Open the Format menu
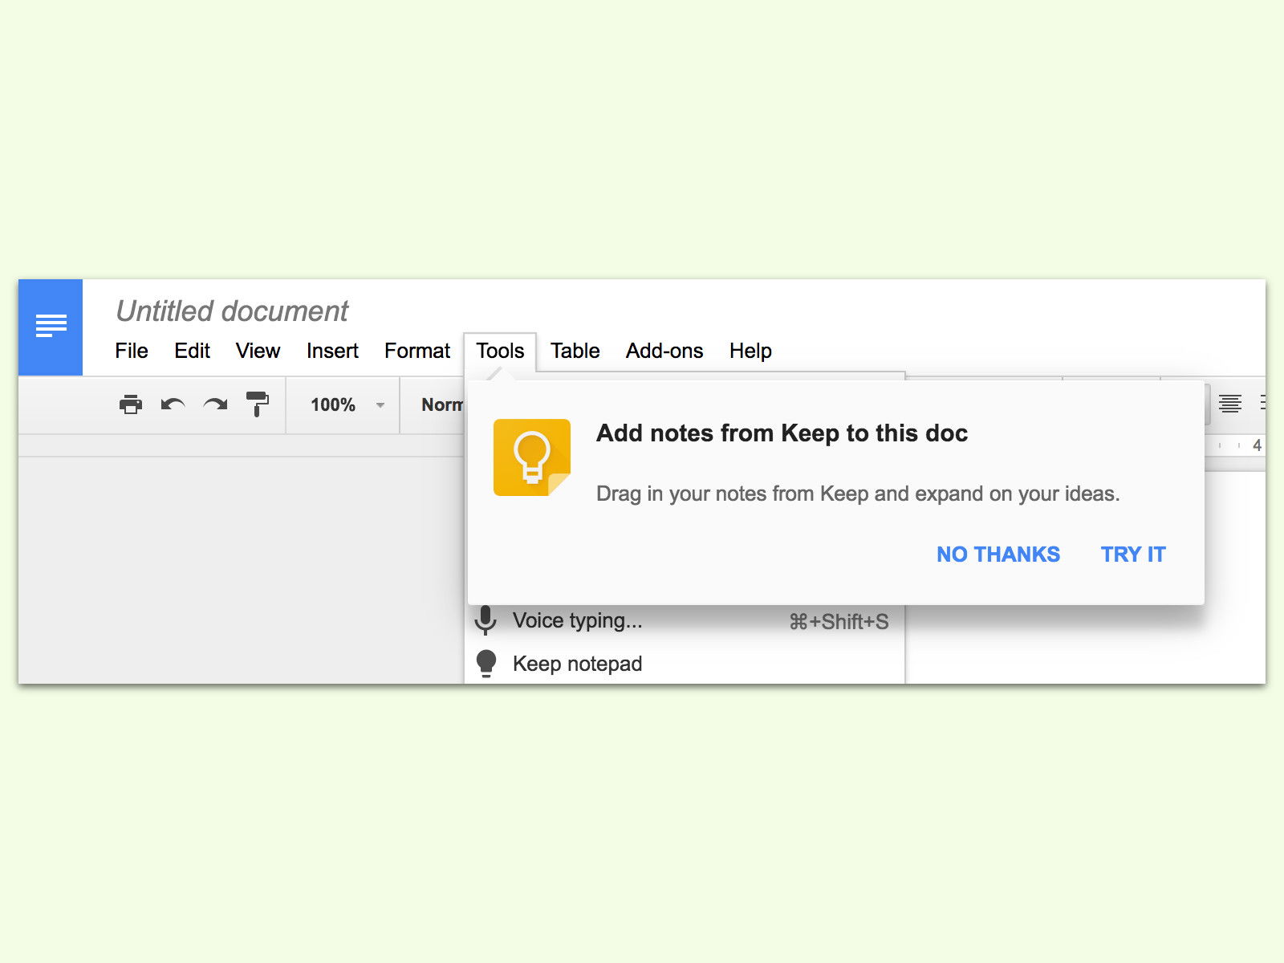Viewport: 1284px width, 963px height. tap(417, 351)
